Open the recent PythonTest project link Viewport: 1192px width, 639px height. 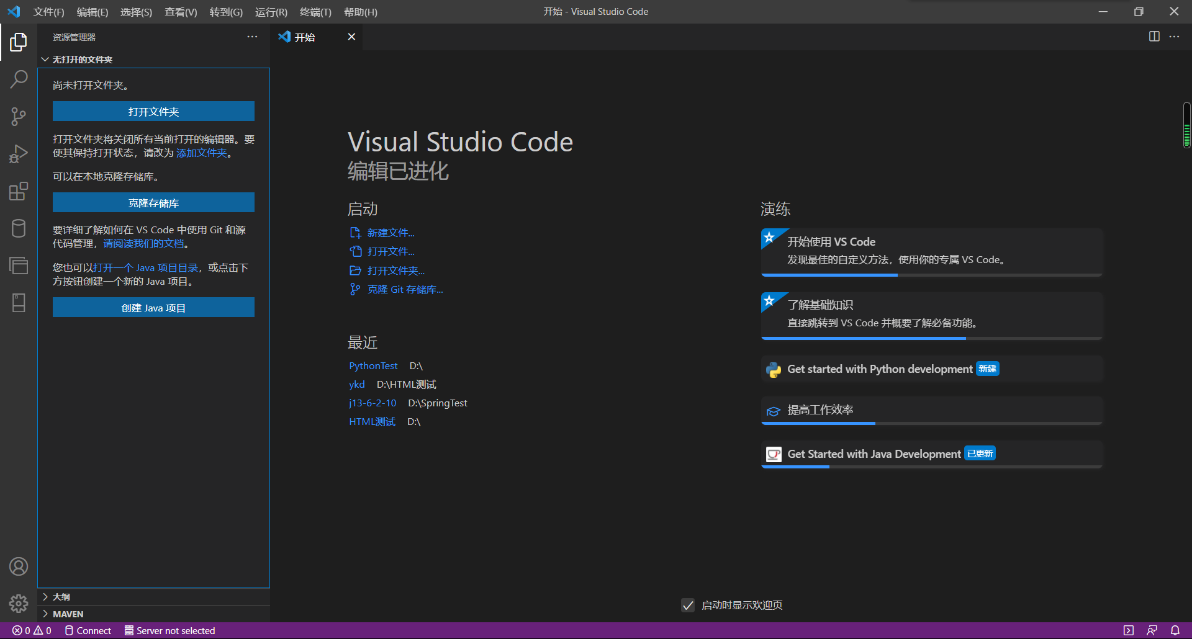[373, 366]
